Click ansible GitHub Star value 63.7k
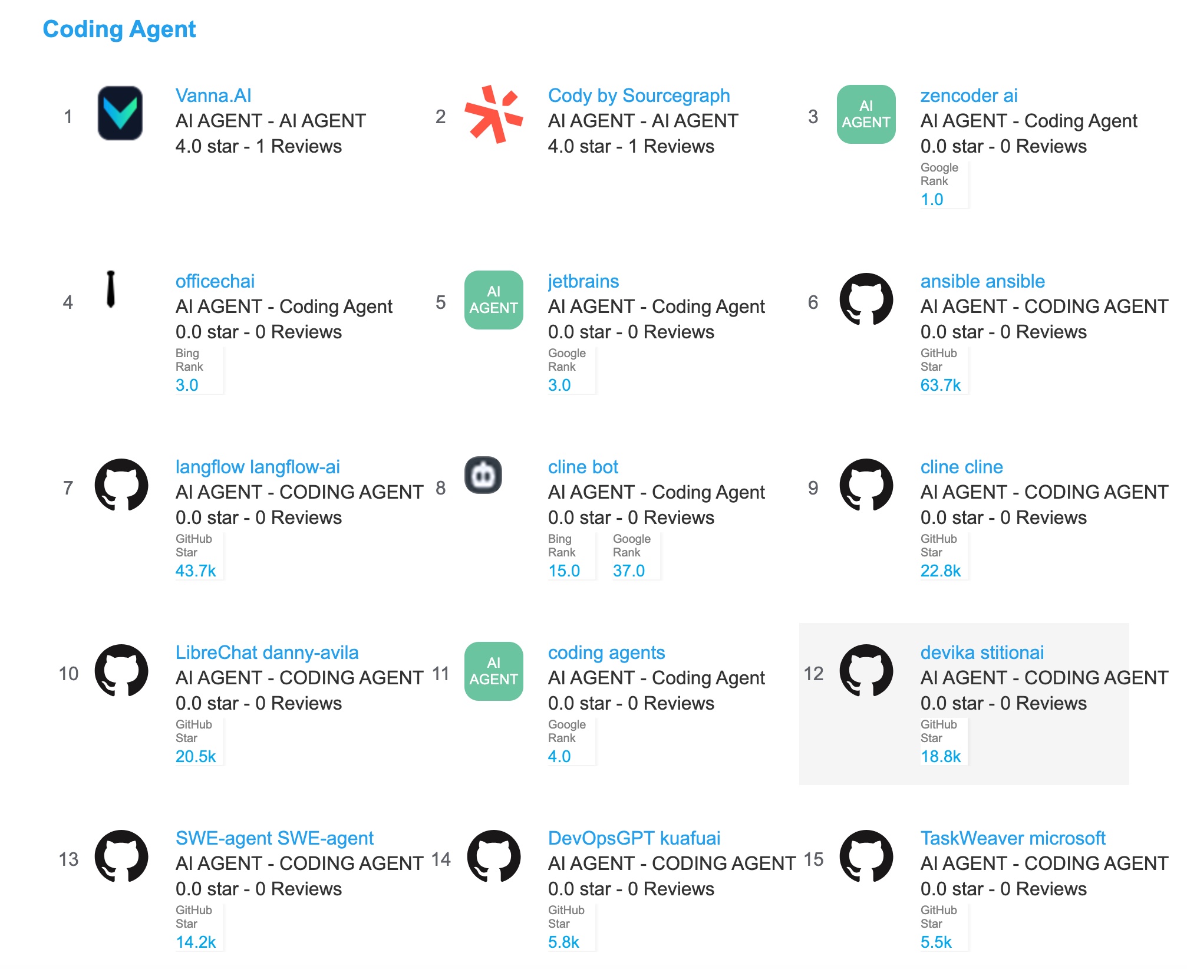This screenshot has height=969, width=1187. (x=941, y=385)
